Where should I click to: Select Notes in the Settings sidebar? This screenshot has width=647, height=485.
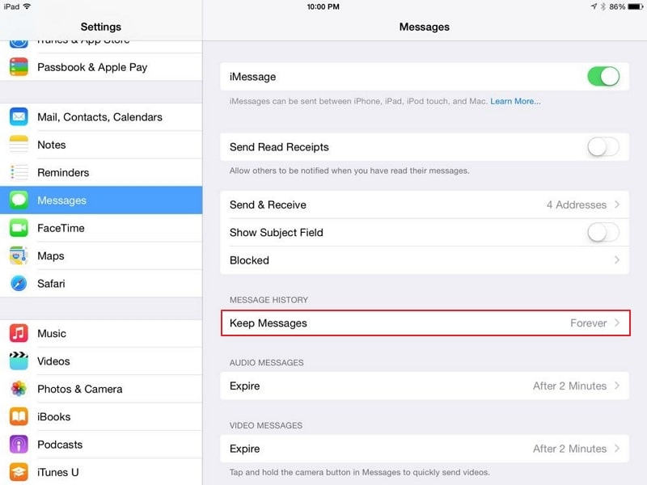[x=101, y=145]
